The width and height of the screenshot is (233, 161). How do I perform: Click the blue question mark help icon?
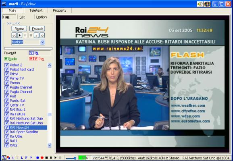(31, 158)
